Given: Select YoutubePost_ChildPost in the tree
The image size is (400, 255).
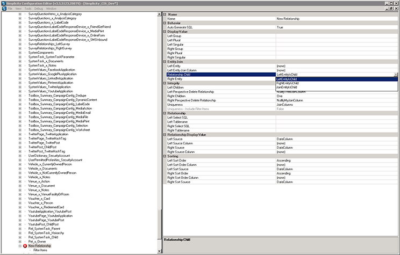Looking at the screenshot, I should [x=44, y=224].
